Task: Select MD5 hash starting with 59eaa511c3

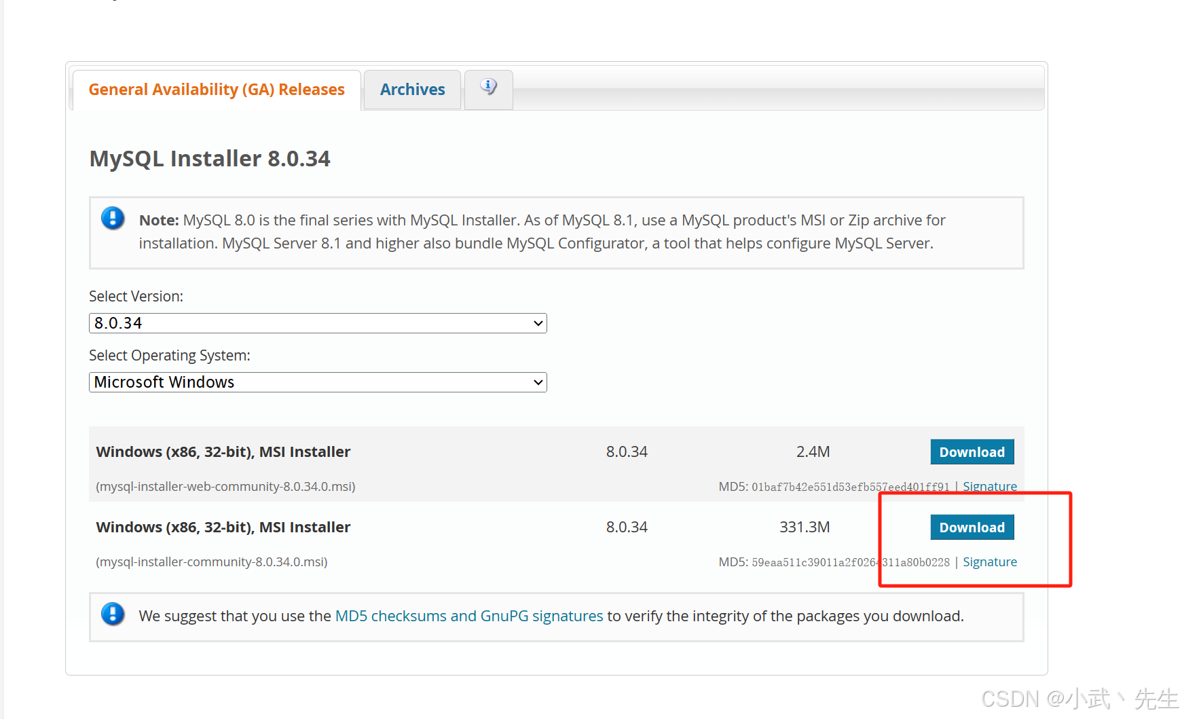Action: [851, 562]
